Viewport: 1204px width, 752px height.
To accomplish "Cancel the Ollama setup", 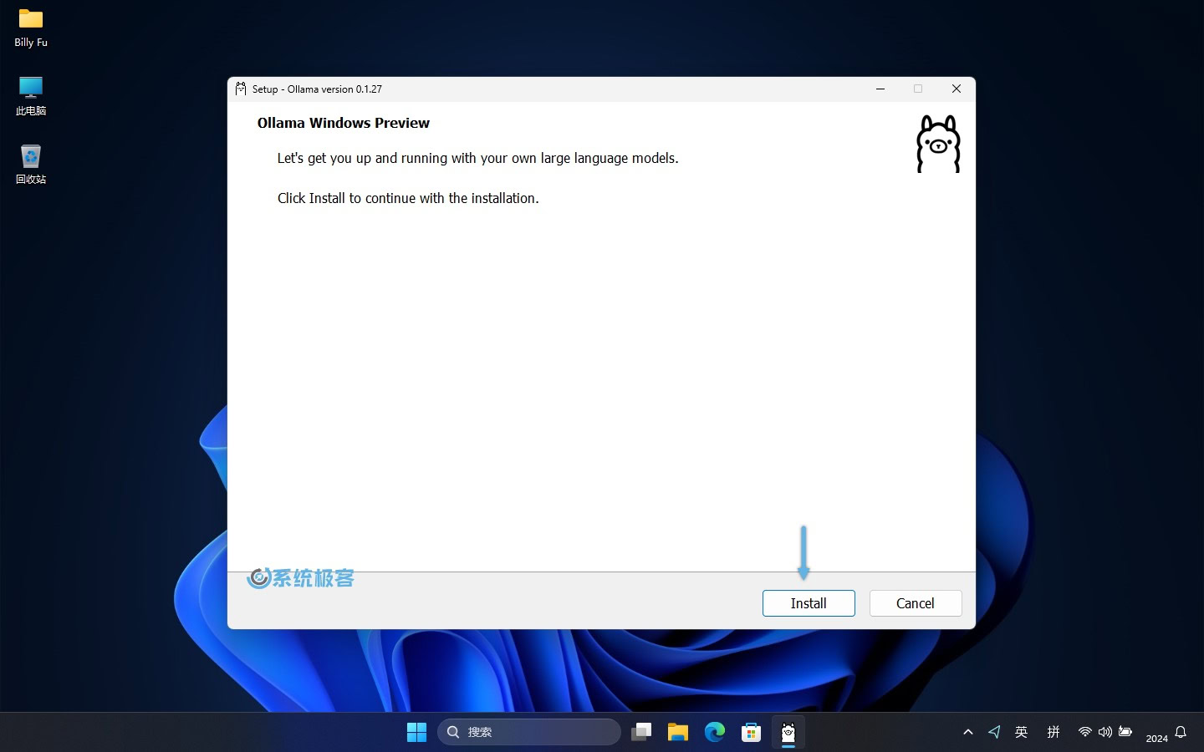I will [x=916, y=603].
